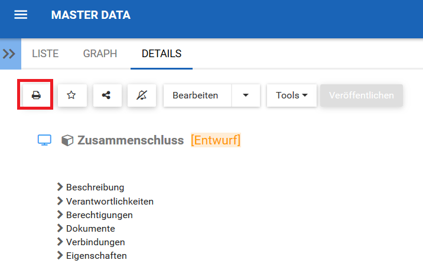Image resolution: width=423 pixels, height=280 pixels.
Task: Click the print icon button
Action: 36,95
